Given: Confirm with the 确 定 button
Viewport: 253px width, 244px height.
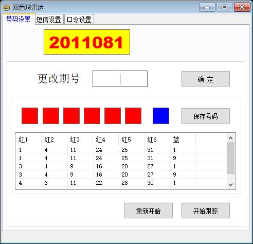Looking at the screenshot, I should coord(206,79).
